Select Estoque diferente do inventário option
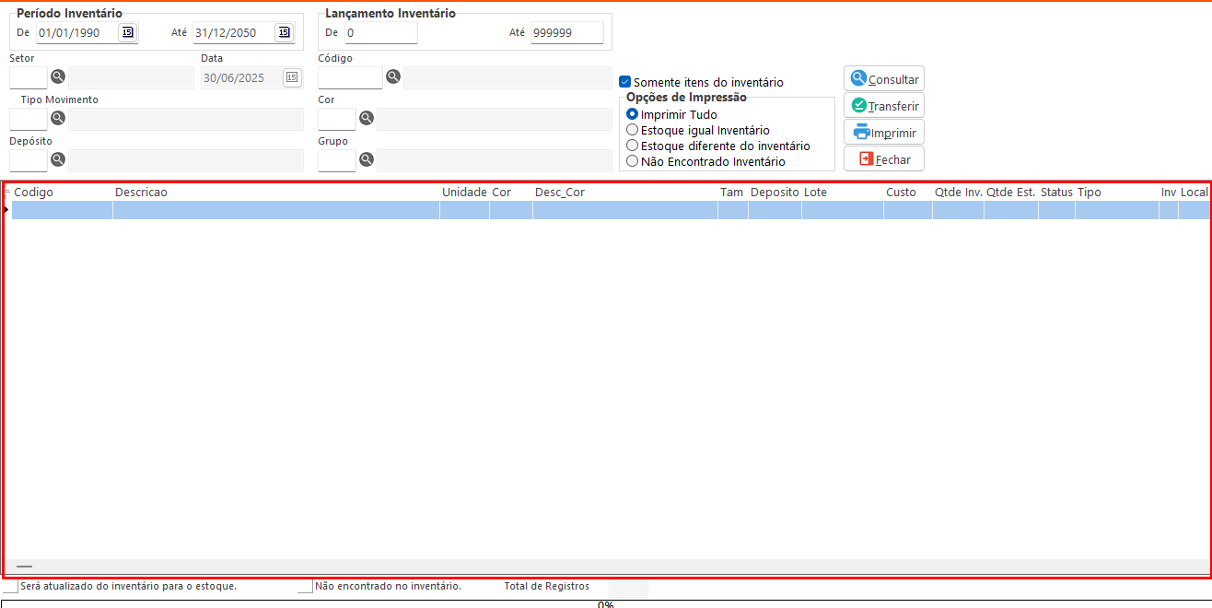Image resolution: width=1212 pixels, height=608 pixels. (x=632, y=146)
